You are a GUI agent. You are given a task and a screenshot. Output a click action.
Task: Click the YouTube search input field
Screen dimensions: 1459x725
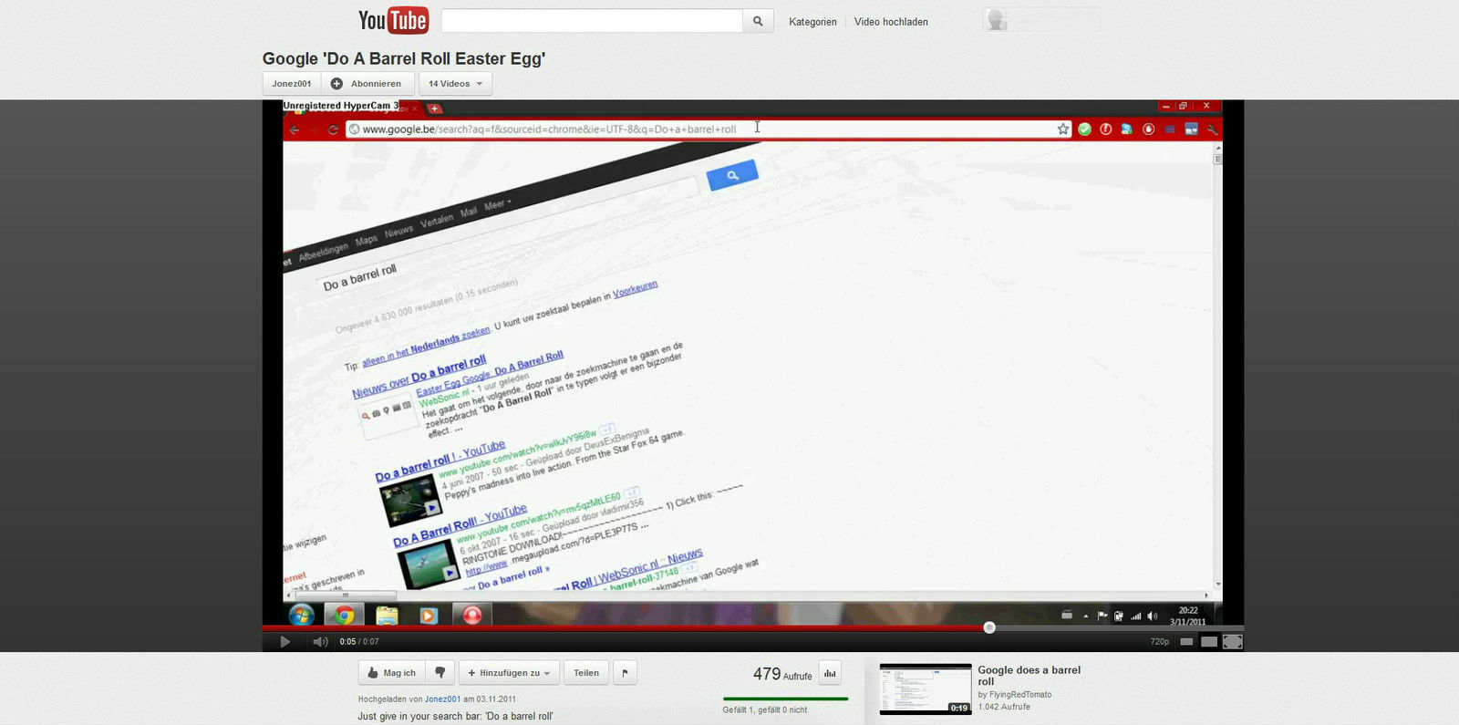[592, 21]
